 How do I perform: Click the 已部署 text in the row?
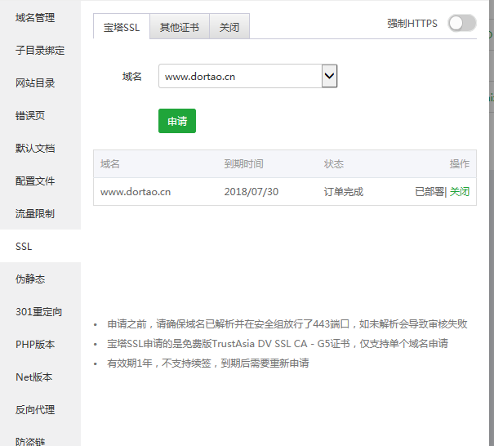(429, 192)
